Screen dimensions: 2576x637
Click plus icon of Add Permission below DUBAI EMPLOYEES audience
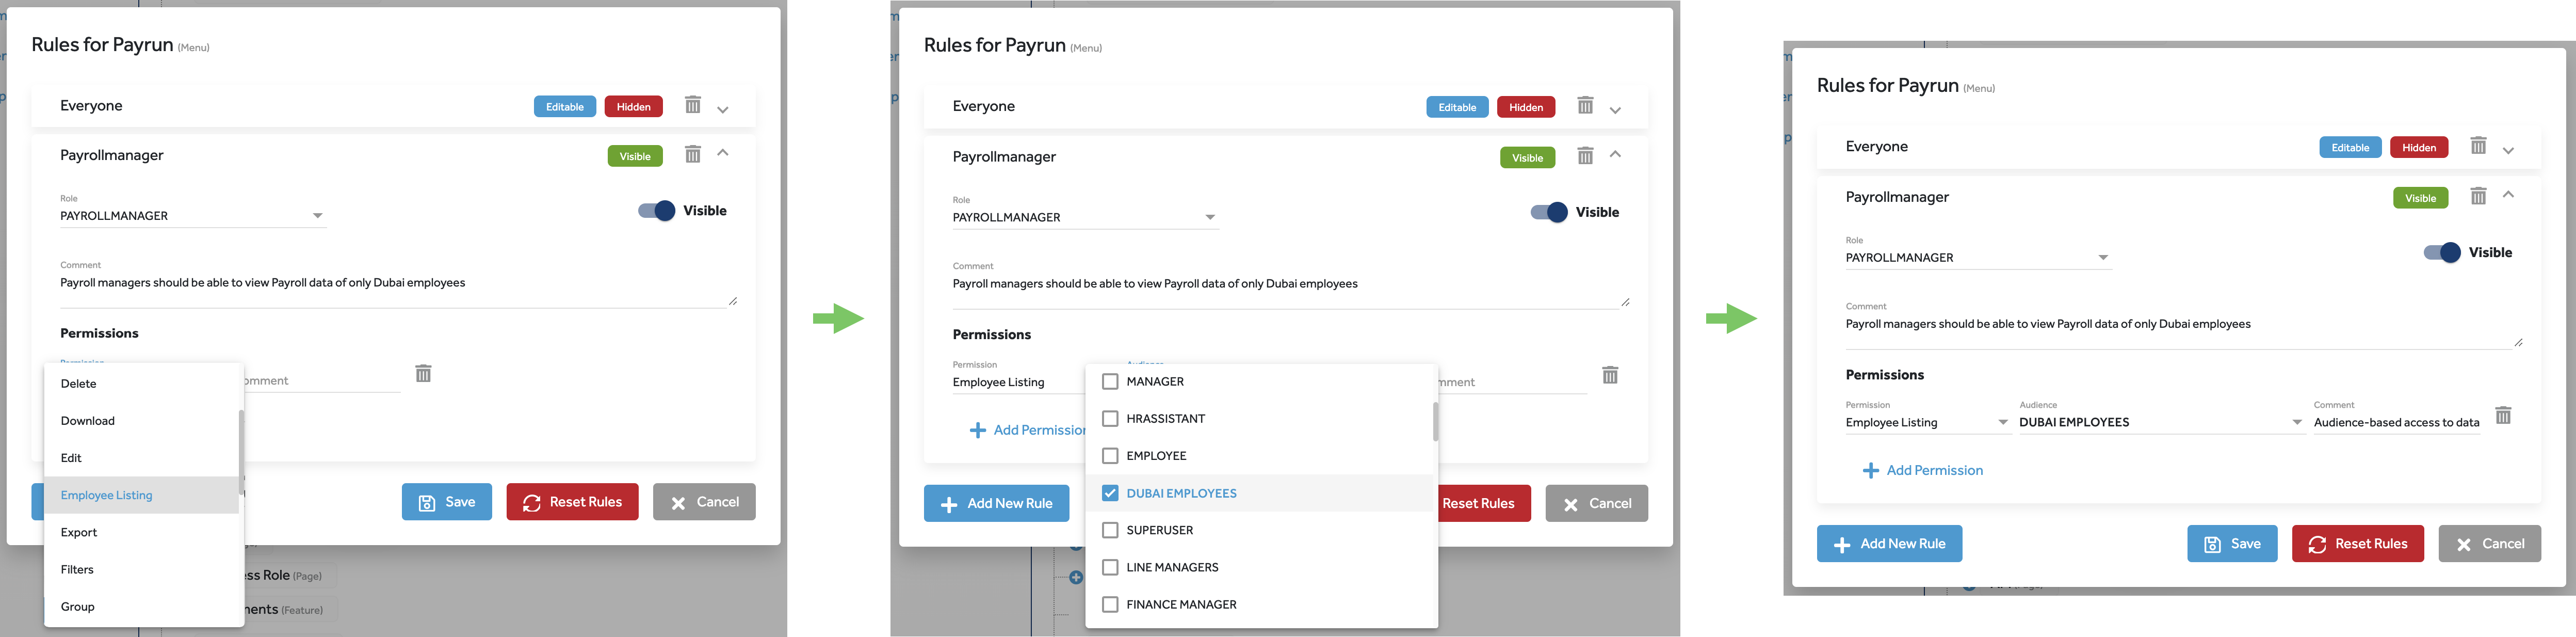[x=1870, y=471]
